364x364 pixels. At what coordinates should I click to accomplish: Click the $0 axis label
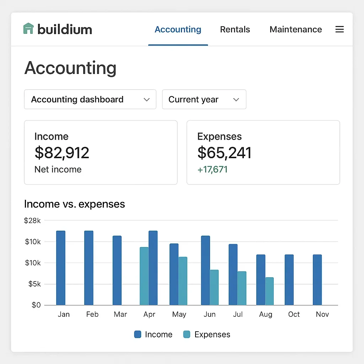(x=36, y=305)
